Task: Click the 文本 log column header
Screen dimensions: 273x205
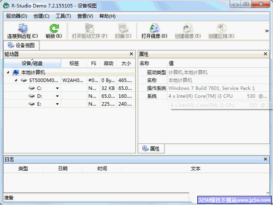Action: pyautogui.click(x=196, y=169)
